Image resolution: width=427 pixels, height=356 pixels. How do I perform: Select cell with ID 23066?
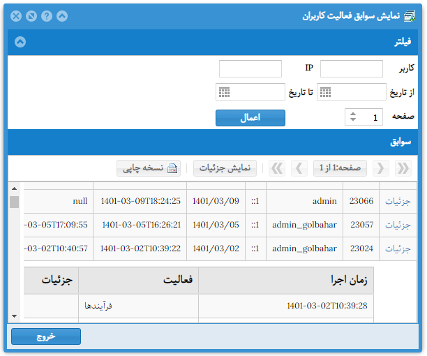(x=361, y=201)
